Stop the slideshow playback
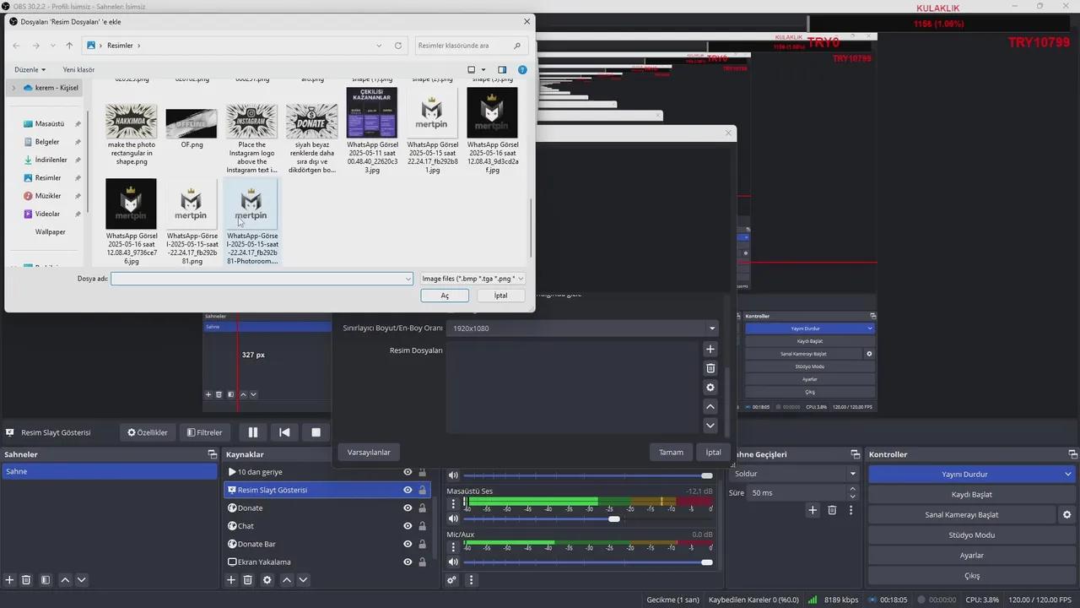 click(316, 432)
